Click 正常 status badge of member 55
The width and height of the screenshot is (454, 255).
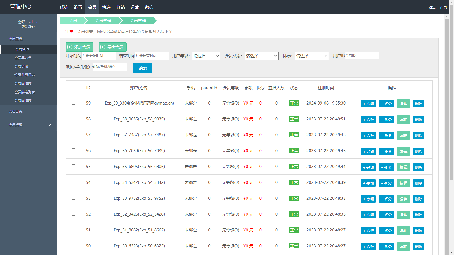pyautogui.click(x=294, y=167)
